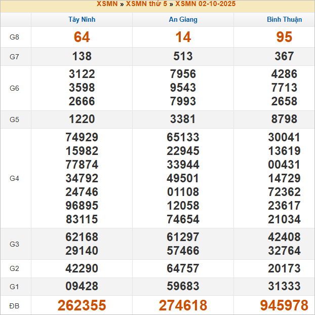Select the ĐB row label

pyautogui.click(x=15, y=306)
